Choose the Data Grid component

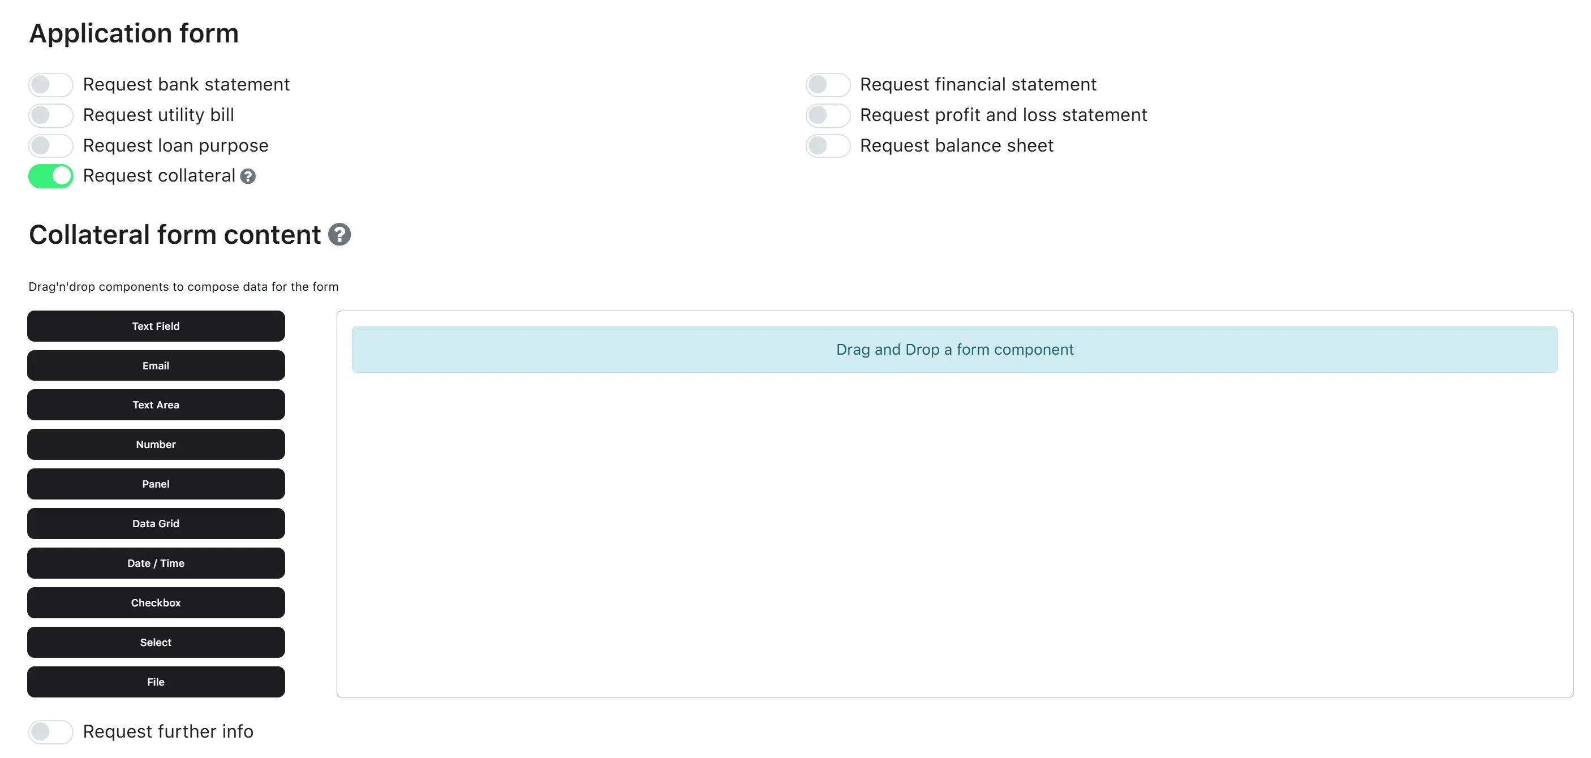156,523
